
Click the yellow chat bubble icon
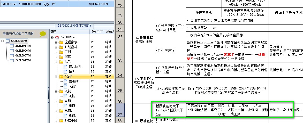pos(43,34)
